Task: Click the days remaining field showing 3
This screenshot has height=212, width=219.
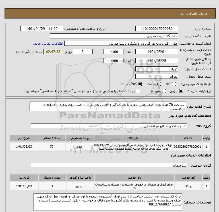Action: pyautogui.click(x=83, y=52)
